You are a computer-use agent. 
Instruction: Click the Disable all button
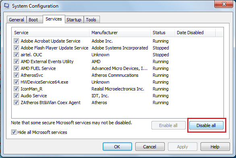click(206, 125)
